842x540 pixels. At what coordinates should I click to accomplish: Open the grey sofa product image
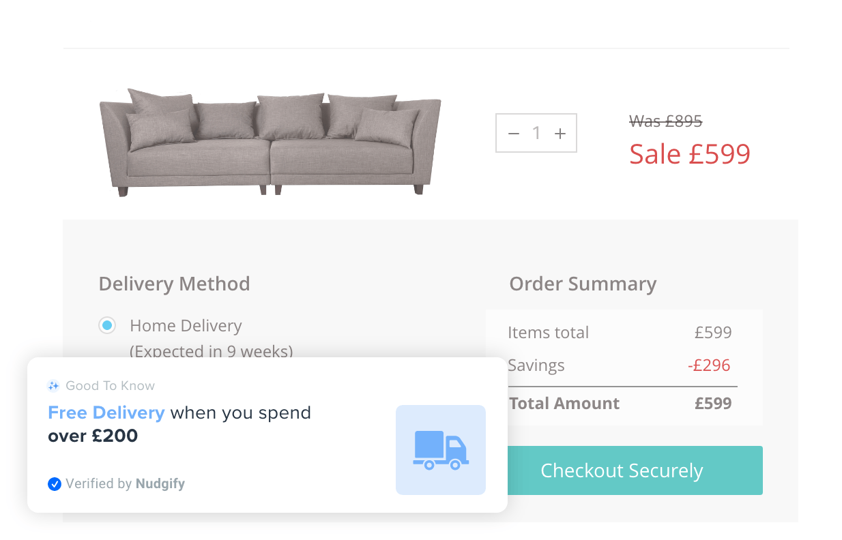tap(270, 142)
